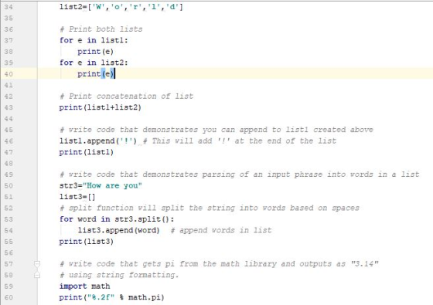Click comment about parsing input phrase into words
Image resolution: width=433 pixels, height=305 pixels.
tap(240, 175)
